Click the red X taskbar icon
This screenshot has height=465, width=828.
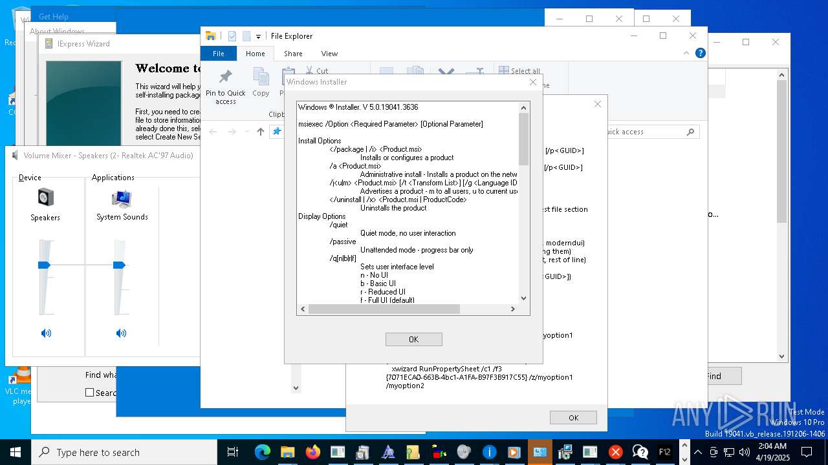point(615,452)
